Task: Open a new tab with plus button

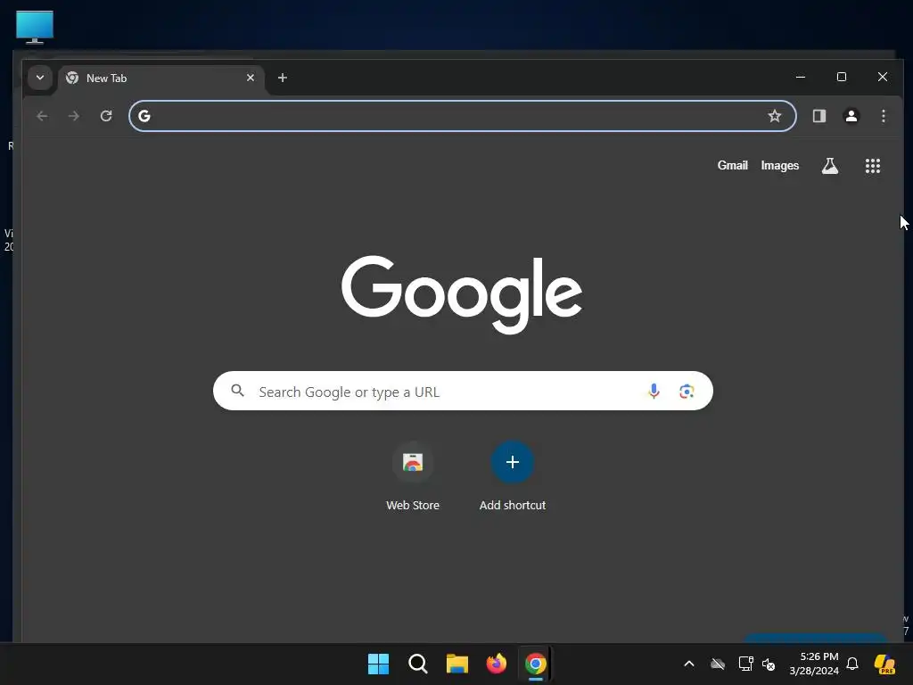Action: pyautogui.click(x=283, y=78)
